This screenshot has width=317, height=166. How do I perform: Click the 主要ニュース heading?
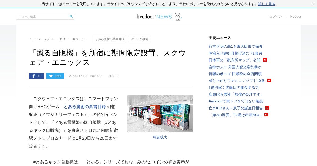pyautogui.click(x=220, y=38)
